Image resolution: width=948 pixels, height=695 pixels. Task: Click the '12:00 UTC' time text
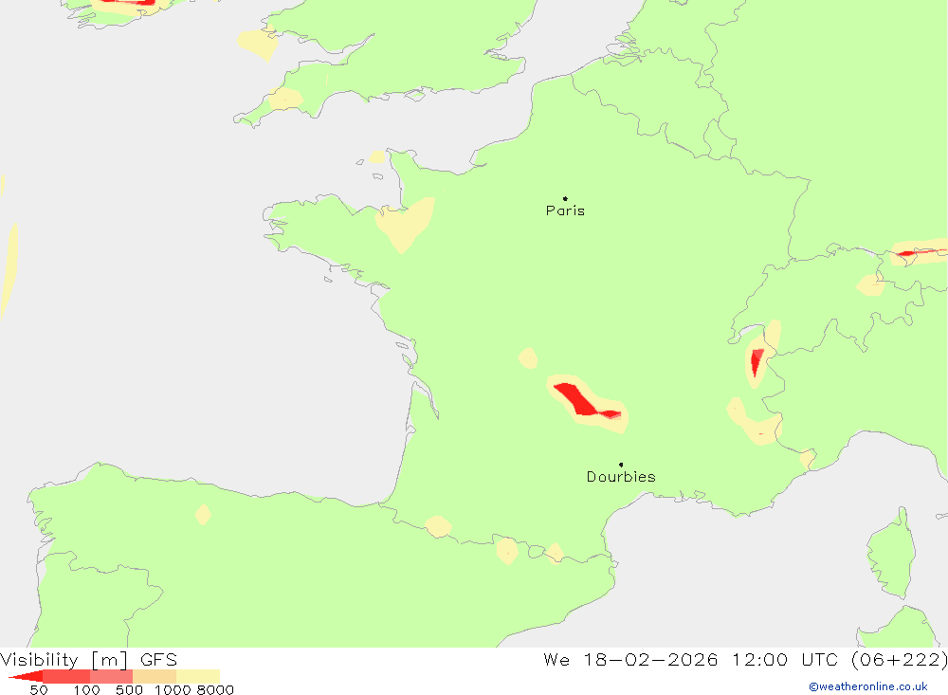[x=785, y=659]
